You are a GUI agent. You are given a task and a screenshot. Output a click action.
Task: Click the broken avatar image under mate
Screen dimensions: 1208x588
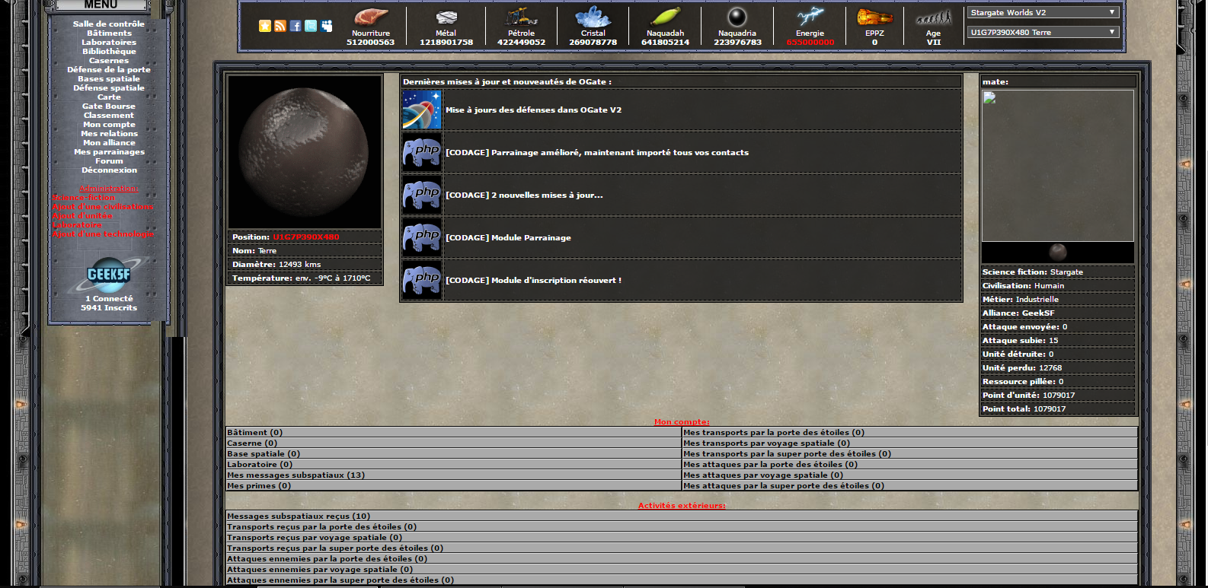click(x=1057, y=166)
